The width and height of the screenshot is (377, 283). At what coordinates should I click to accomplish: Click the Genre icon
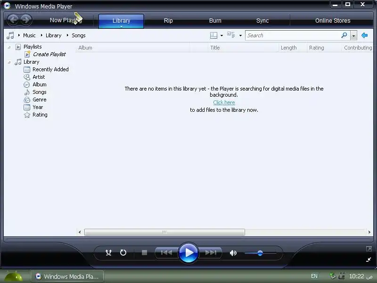(27, 100)
